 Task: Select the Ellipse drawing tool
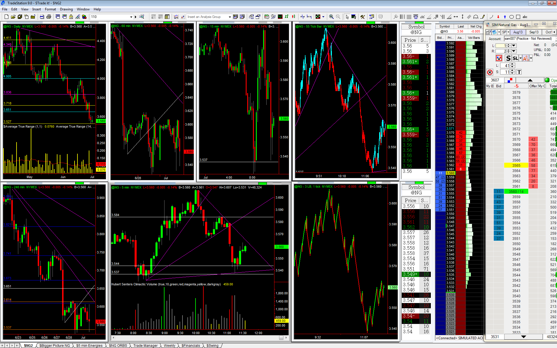pyautogui.click(x=511, y=17)
